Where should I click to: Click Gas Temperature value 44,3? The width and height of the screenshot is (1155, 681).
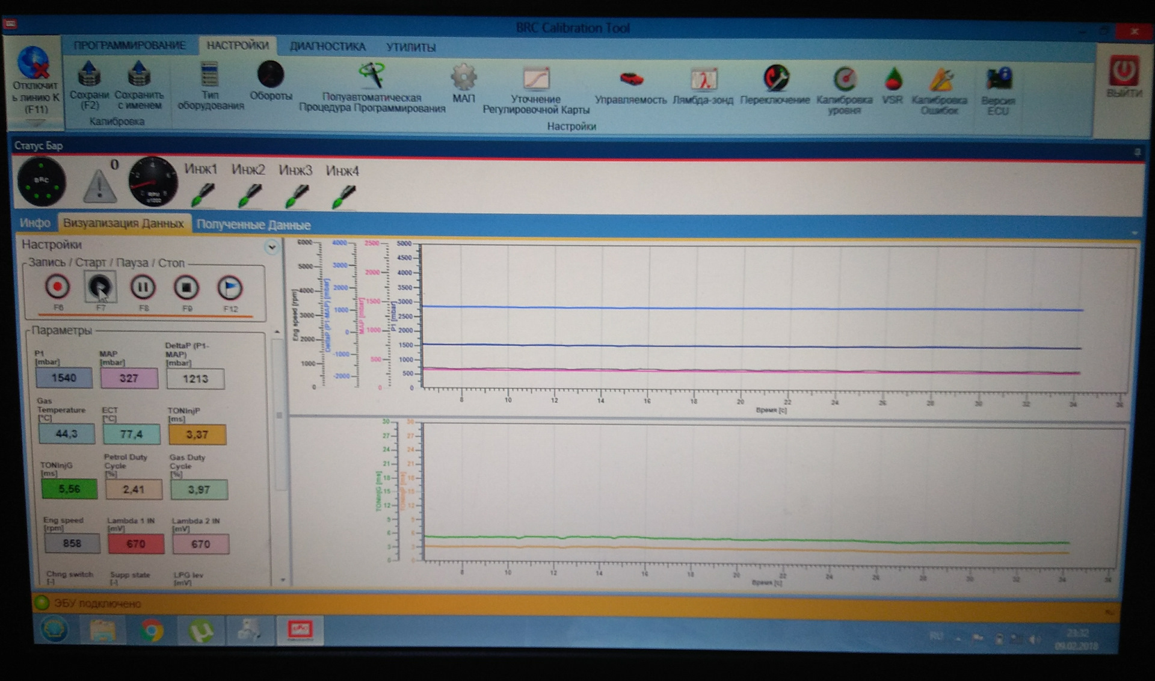[x=66, y=433]
